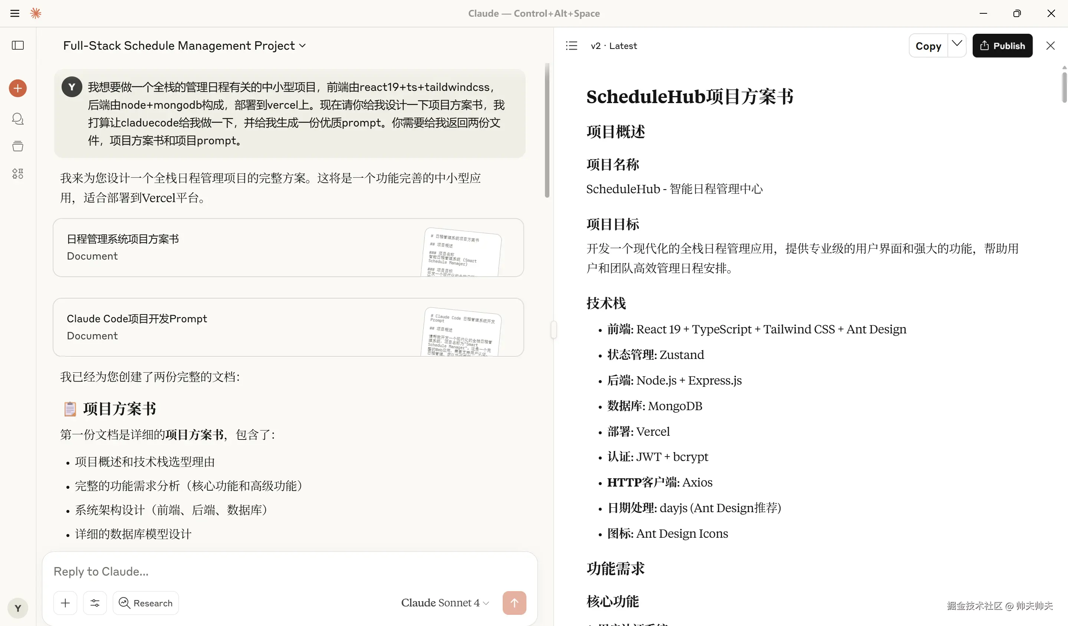Click the attach plus button below the reply box
The image size is (1068, 626).
click(x=65, y=603)
